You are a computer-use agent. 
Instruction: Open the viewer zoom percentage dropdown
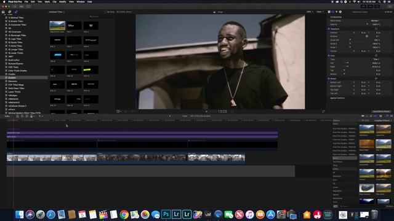click(310, 12)
